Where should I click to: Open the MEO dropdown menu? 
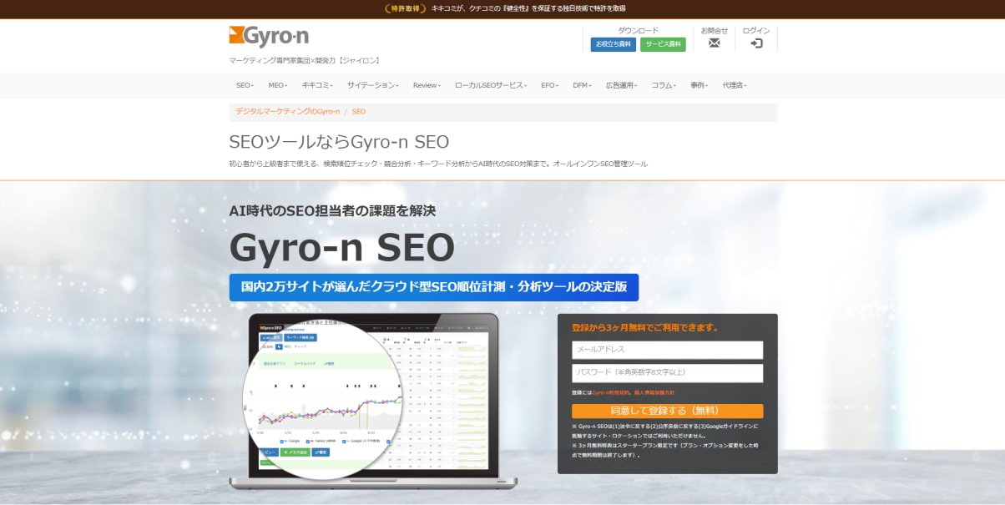(x=277, y=85)
